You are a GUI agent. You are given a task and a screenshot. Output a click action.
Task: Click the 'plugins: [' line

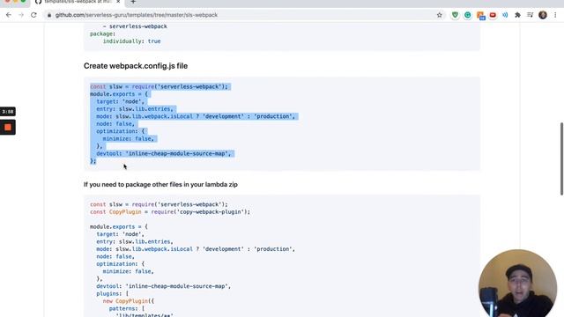112,293
